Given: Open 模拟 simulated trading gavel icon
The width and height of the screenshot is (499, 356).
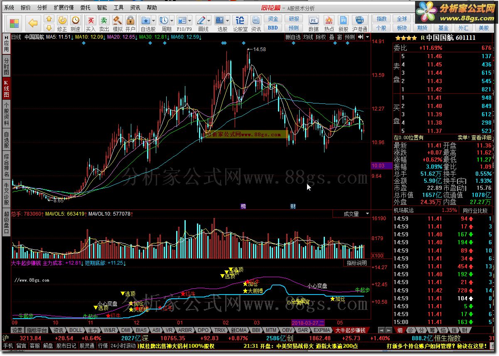Looking at the screenshot, I should [118, 23].
